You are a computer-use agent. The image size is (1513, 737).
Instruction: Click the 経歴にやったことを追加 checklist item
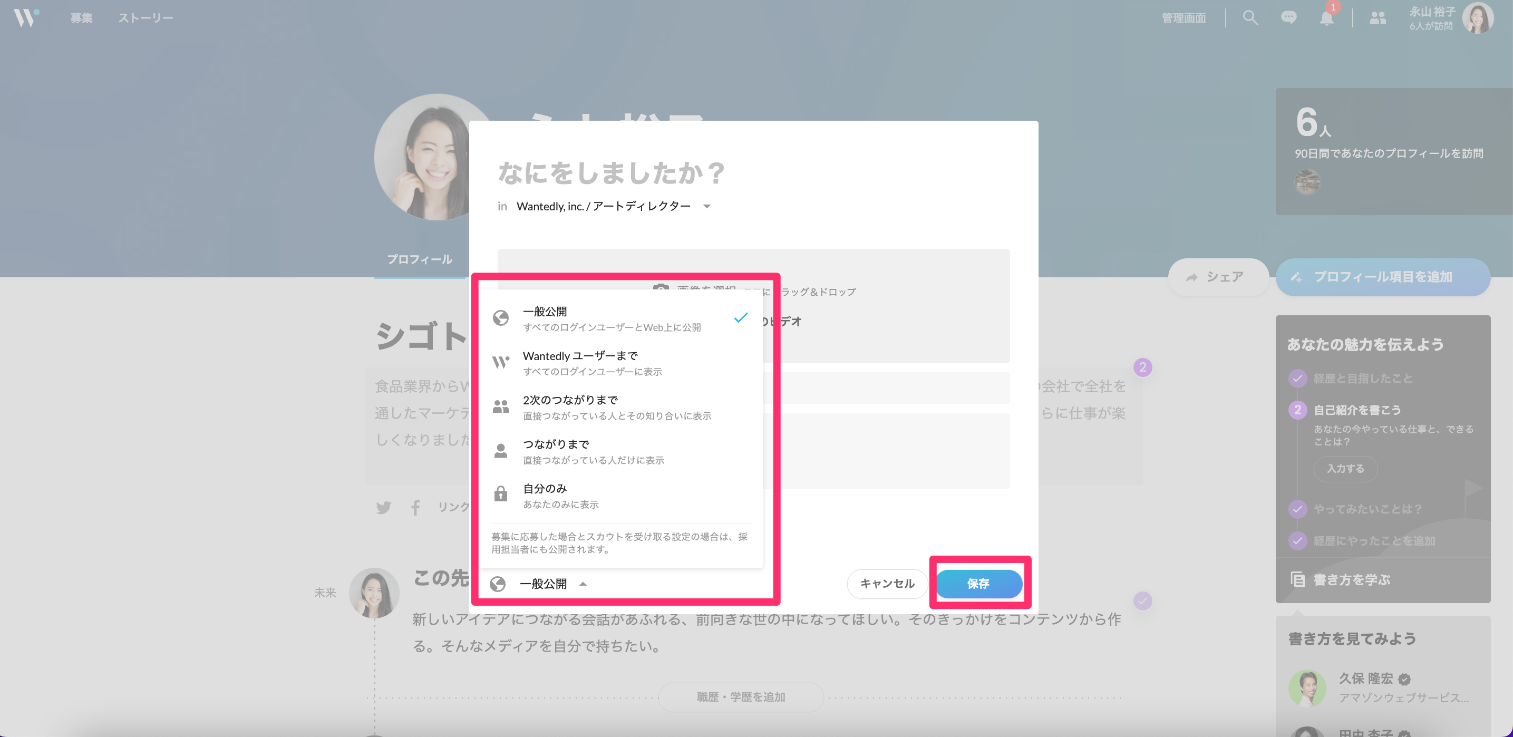1374,540
